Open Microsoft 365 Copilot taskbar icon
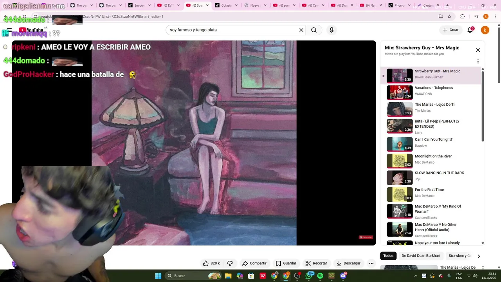Viewport: 501px width, 282px height. click(240, 276)
